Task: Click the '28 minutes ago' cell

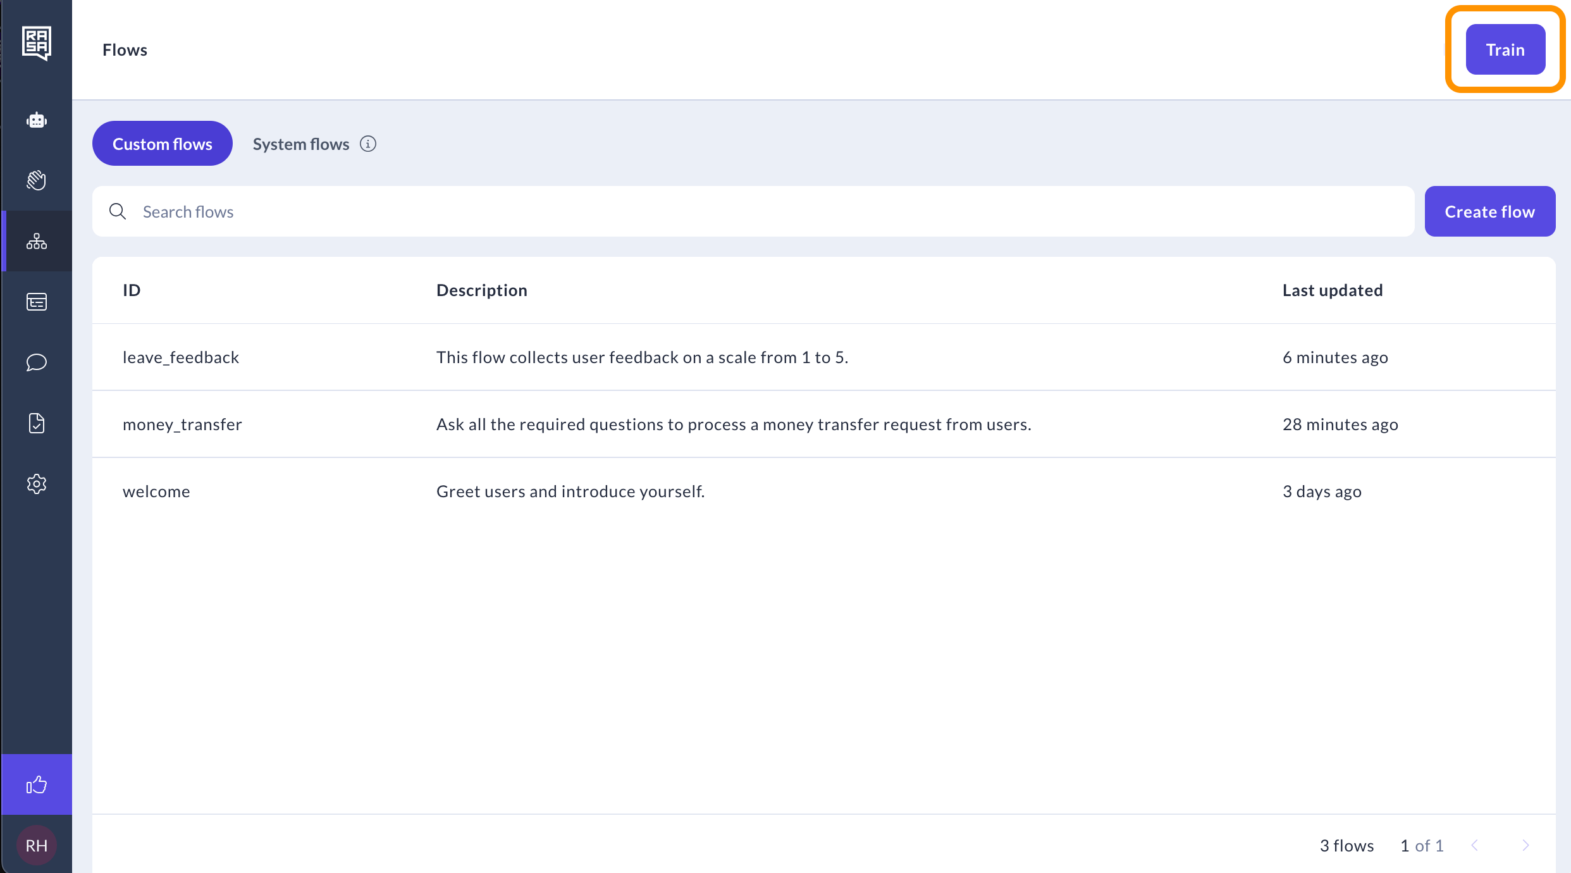Action: click(x=1340, y=424)
